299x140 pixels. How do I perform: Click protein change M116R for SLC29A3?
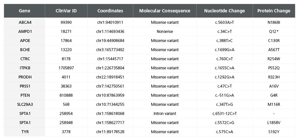[x=274, y=105]
